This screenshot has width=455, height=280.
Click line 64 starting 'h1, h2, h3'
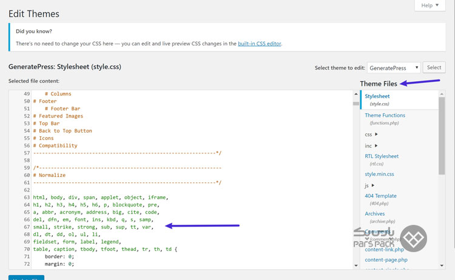tap(96, 205)
